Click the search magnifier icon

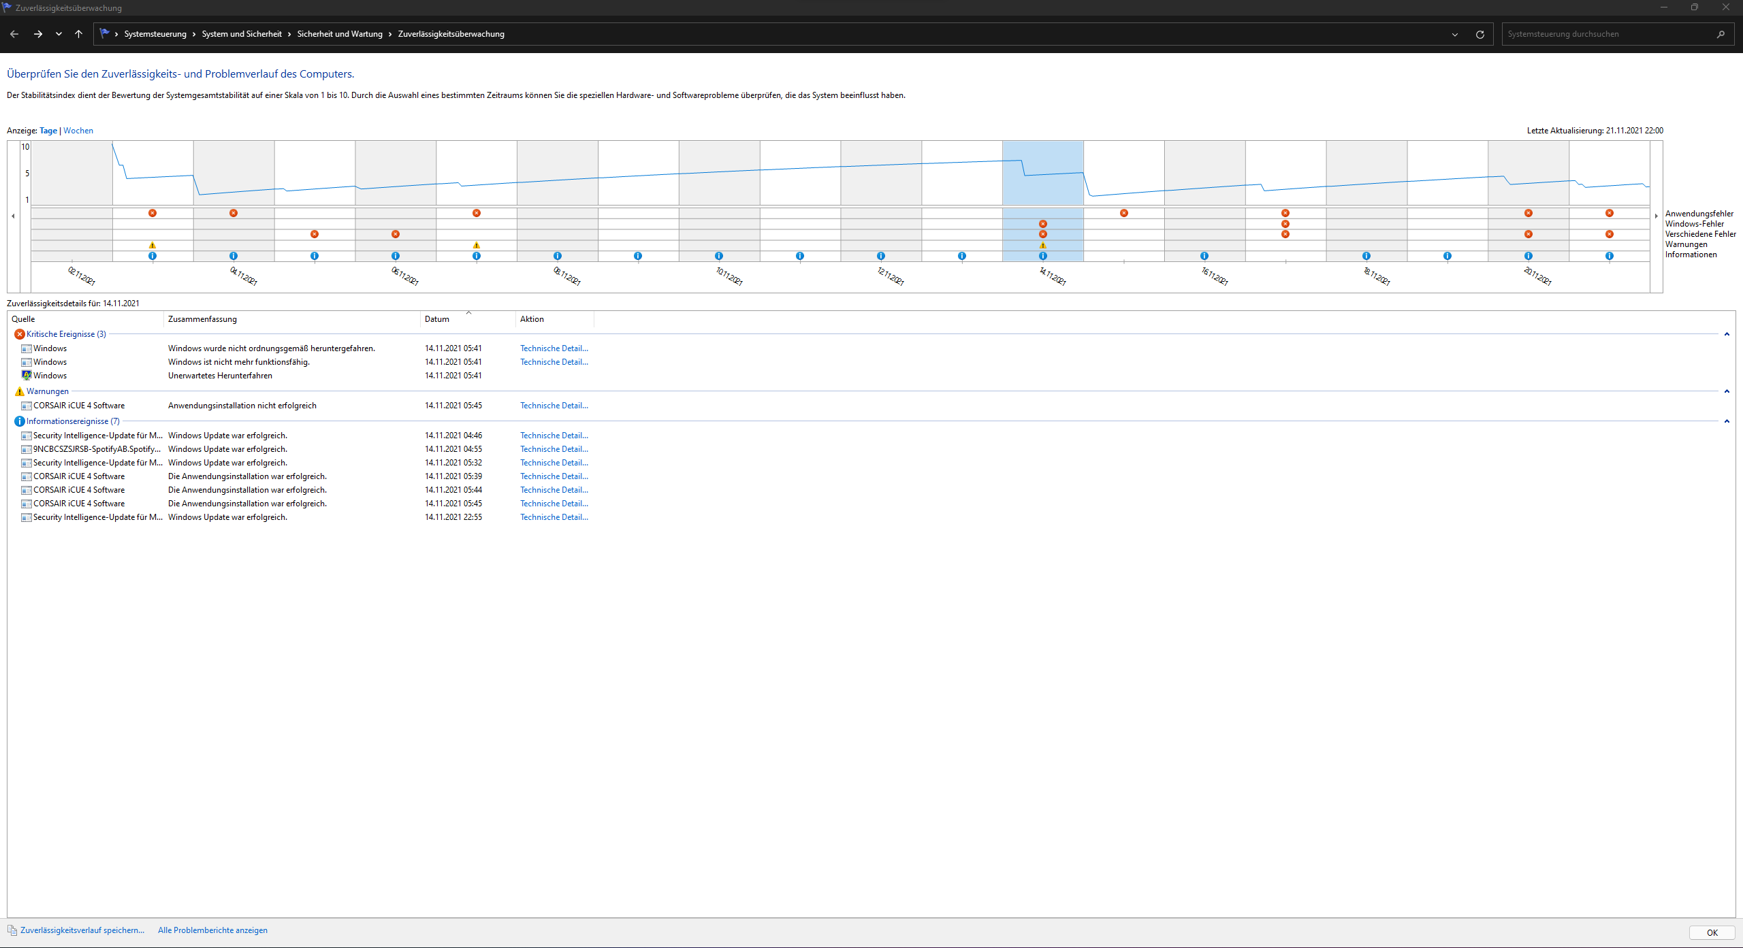click(x=1721, y=34)
